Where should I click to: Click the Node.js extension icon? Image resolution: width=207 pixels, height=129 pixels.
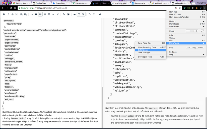pyautogui.click(x=189, y=8)
